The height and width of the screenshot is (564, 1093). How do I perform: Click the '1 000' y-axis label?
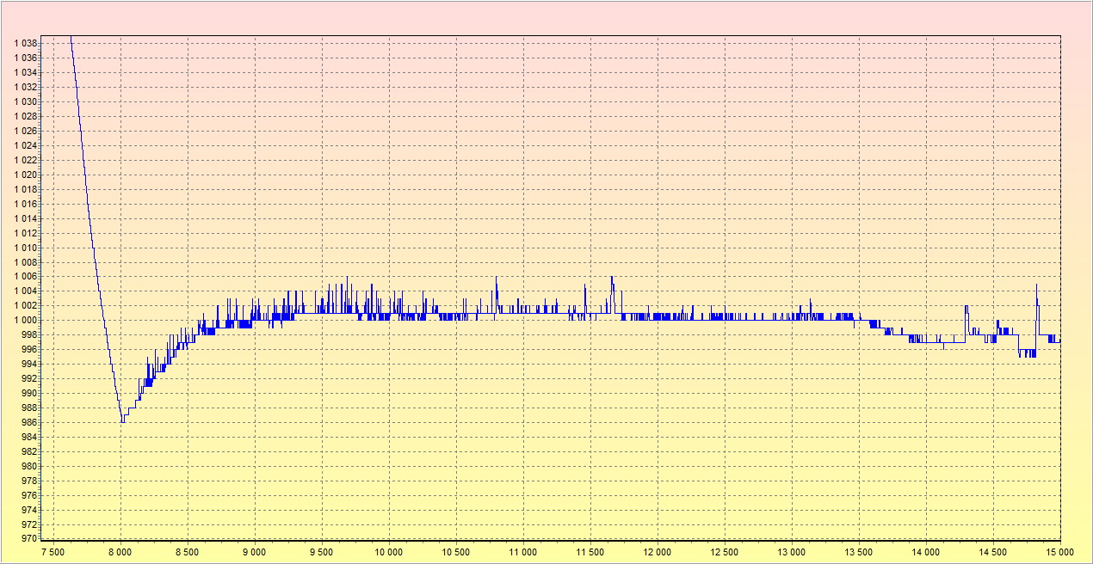pos(25,321)
